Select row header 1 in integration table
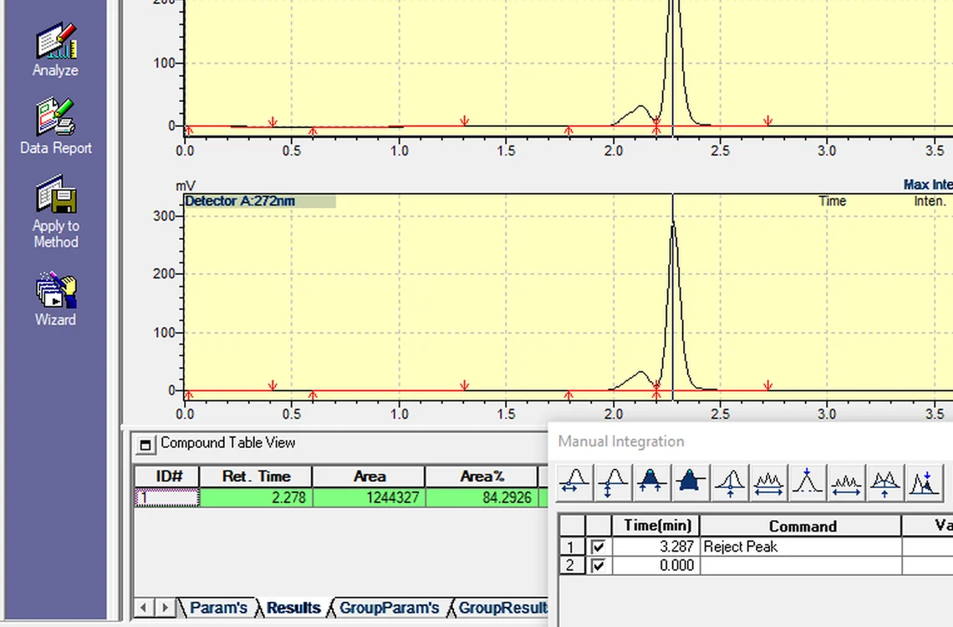 point(571,547)
